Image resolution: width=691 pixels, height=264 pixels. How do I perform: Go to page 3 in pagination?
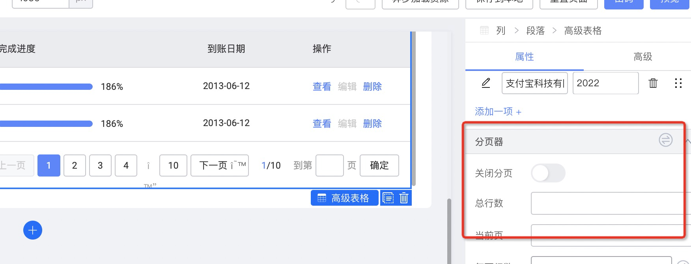click(x=100, y=165)
